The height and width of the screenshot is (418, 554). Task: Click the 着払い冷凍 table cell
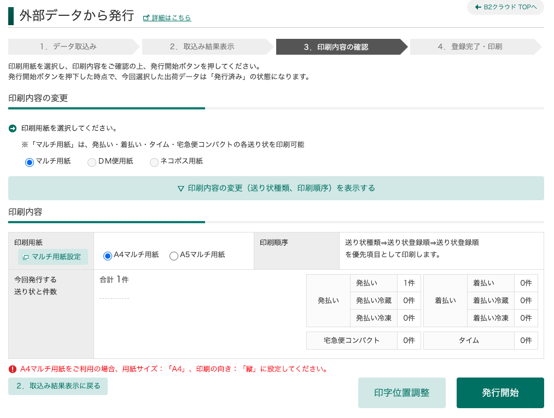click(x=491, y=318)
